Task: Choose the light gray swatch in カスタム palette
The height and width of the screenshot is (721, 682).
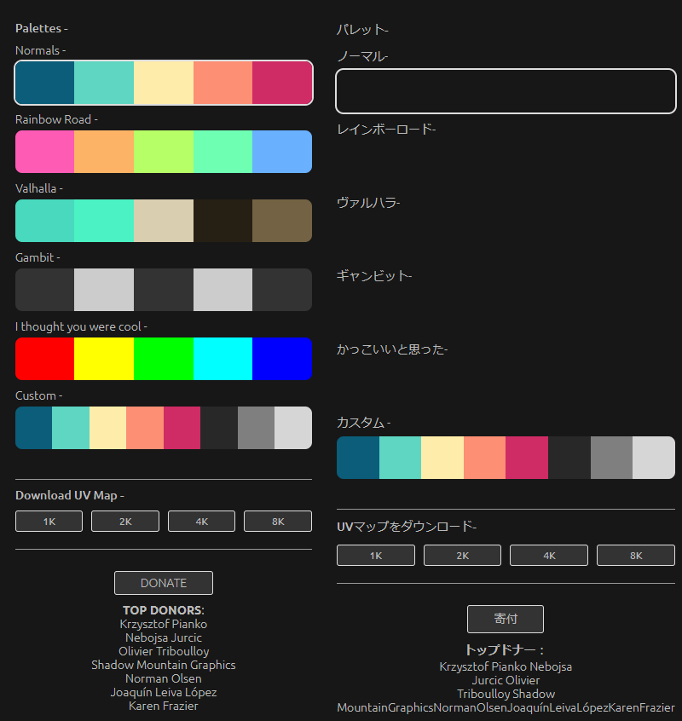Action: [653, 458]
